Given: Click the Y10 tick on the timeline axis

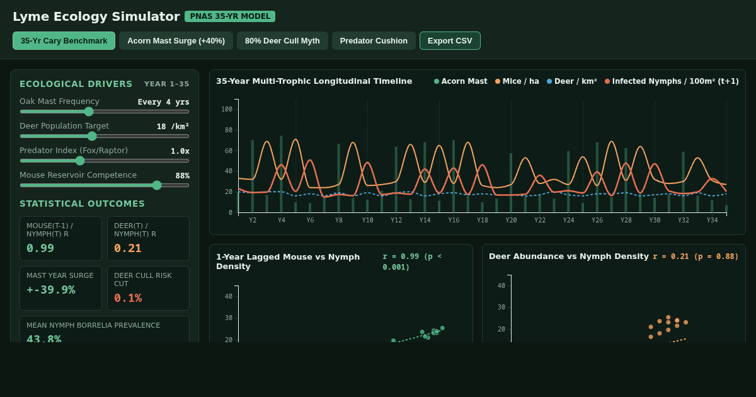Looking at the screenshot, I should point(367,220).
